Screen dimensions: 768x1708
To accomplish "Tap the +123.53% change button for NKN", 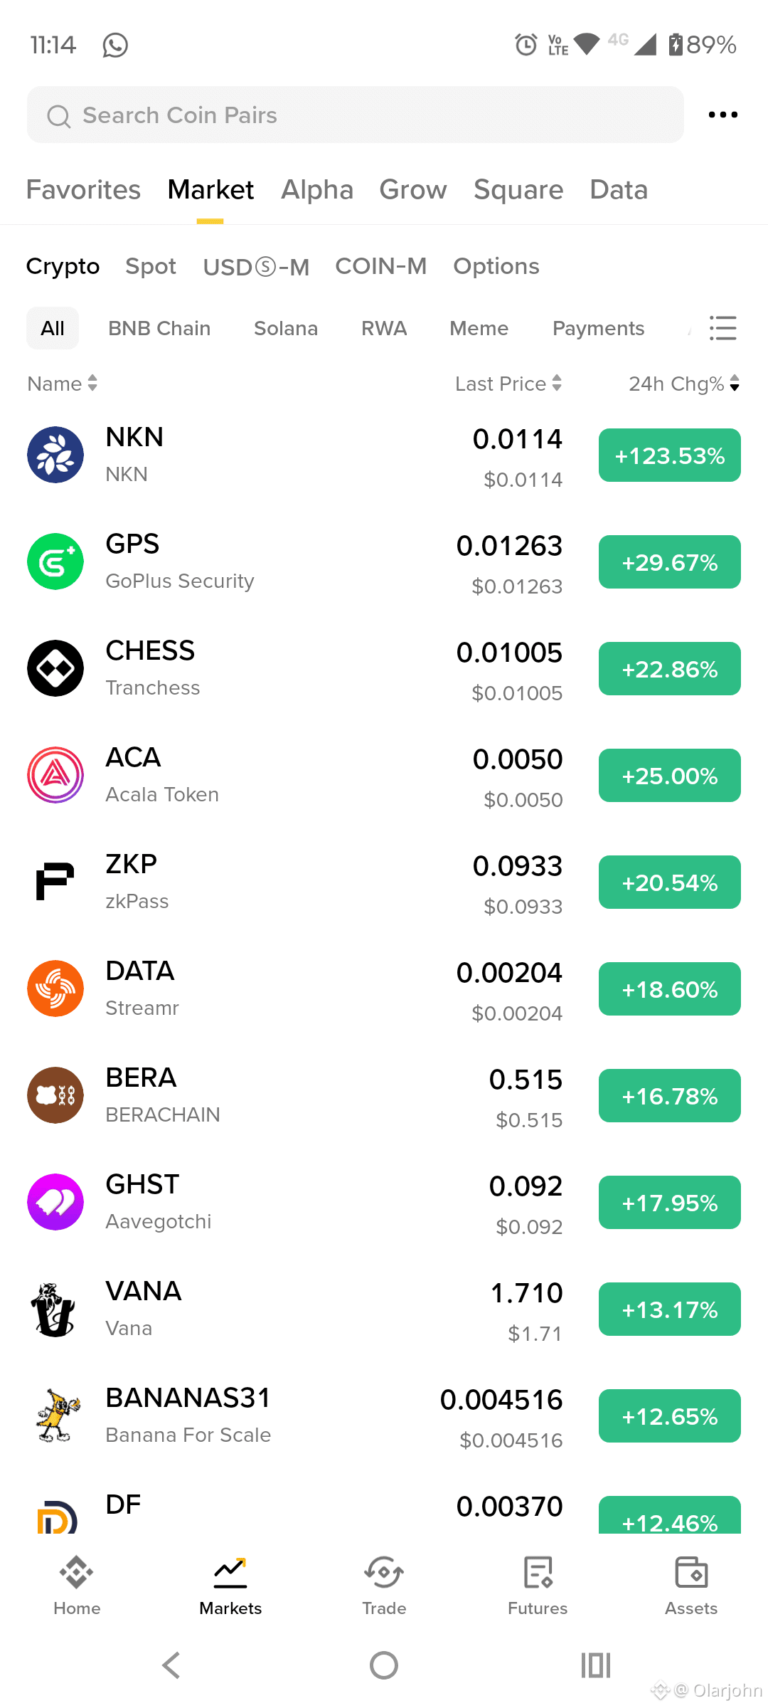I will click(x=670, y=455).
